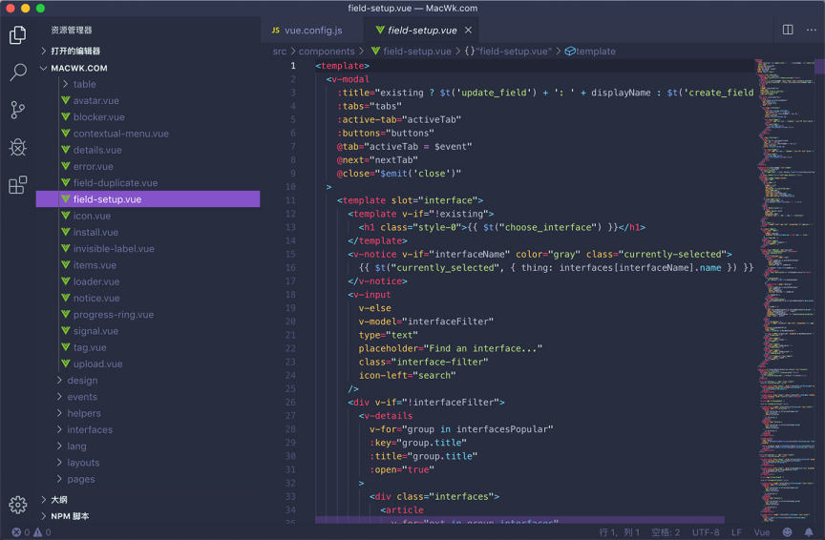825x540 pixels.
Task: Expand the 'design' folder
Action: click(82, 381)
